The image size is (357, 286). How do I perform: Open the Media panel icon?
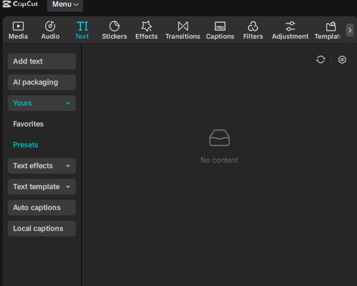[x=18, y=26]
